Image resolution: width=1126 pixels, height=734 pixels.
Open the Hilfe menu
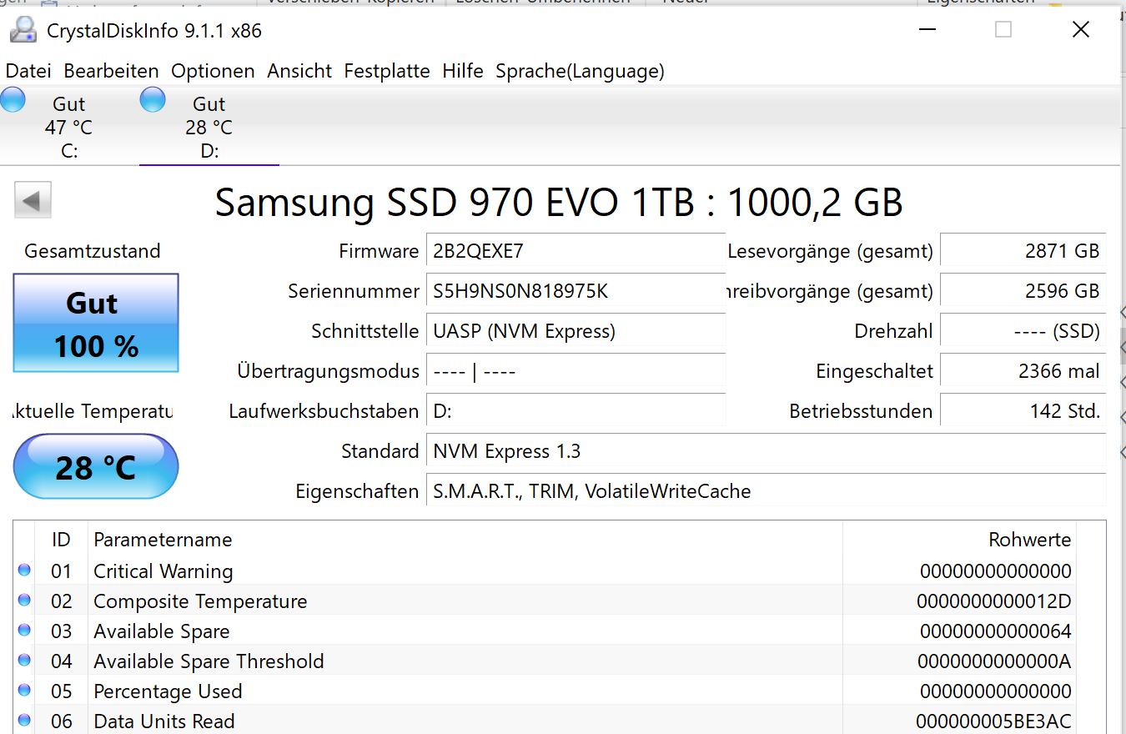click(x=463, y=71)
